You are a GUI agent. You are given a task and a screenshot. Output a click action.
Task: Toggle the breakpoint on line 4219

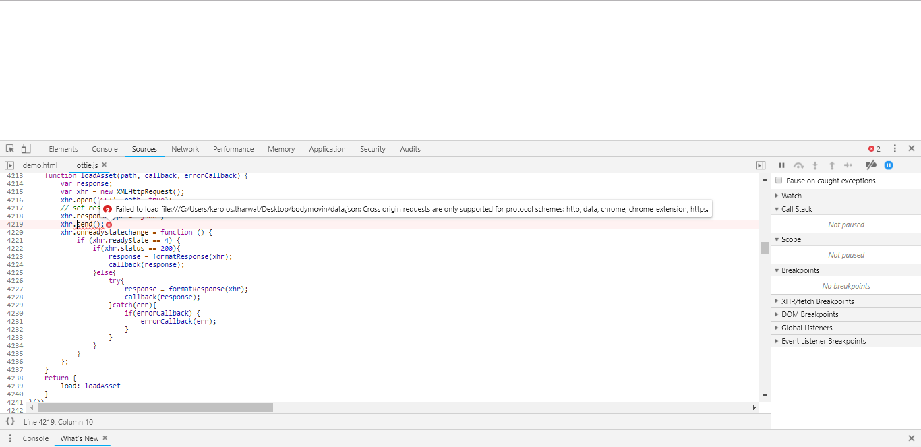[15, 224]
